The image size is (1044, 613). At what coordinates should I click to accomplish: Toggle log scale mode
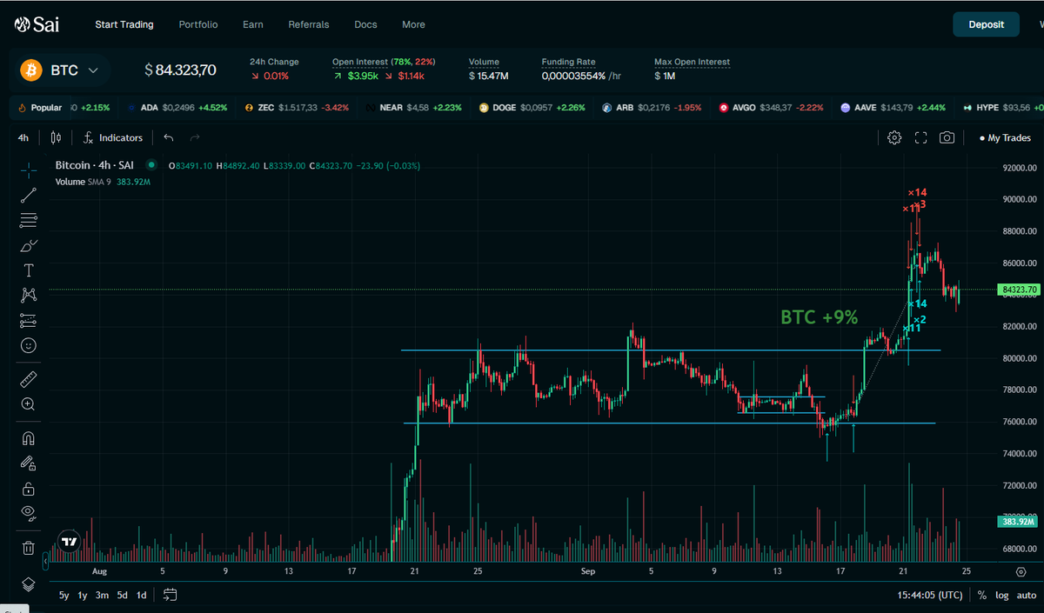point(1002,596)
